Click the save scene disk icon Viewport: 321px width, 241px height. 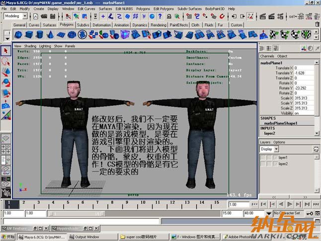(x=52, y=16)
